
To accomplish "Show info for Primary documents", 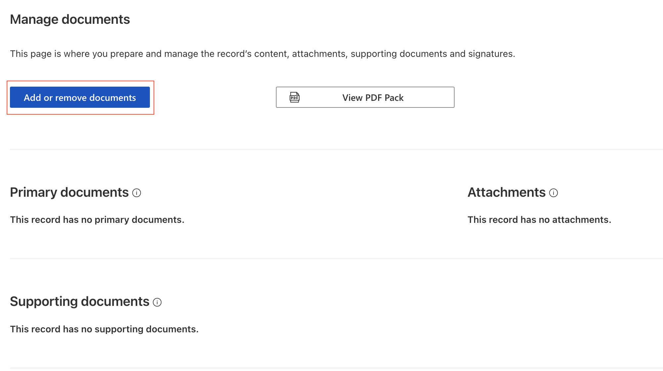I will pos(137,193).
